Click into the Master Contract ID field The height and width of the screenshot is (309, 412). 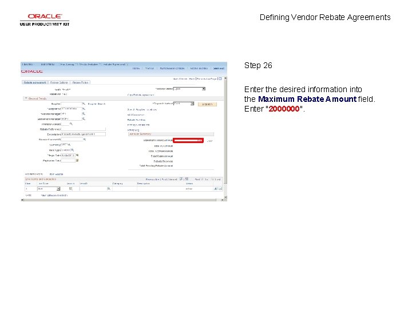coord(72,140)
